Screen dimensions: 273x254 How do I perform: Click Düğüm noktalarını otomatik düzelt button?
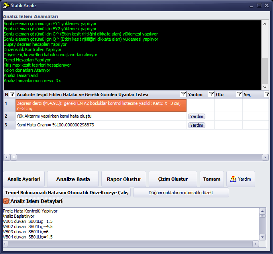click(181, 193)
